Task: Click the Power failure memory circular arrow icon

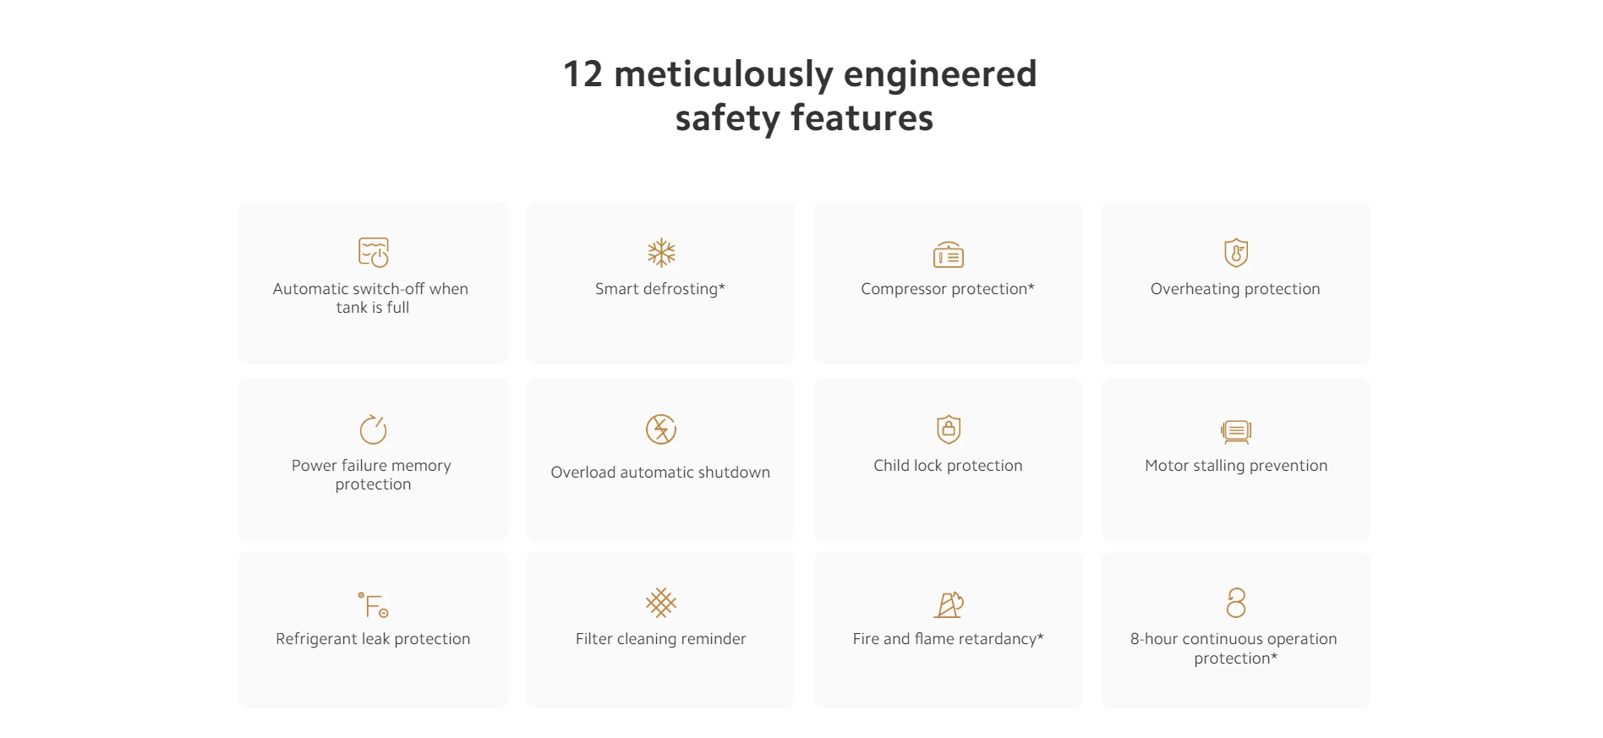Action: tap(373, 429)
